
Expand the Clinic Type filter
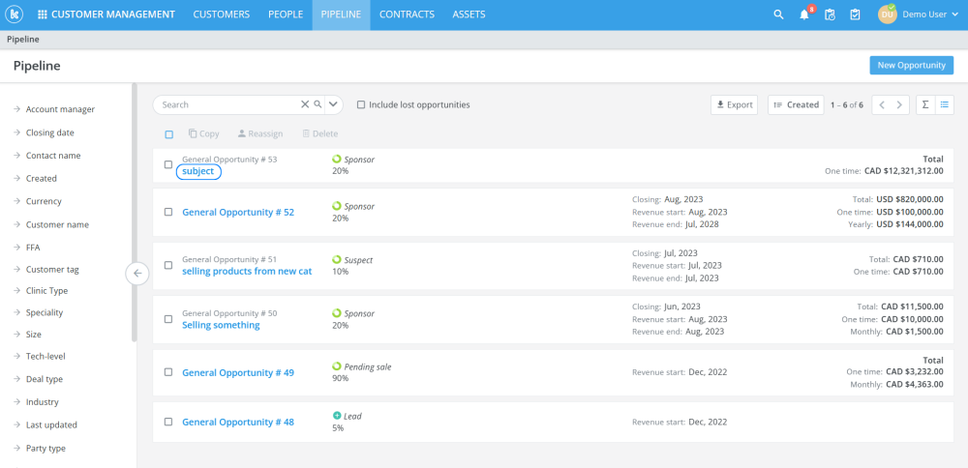tap(41, 290)
